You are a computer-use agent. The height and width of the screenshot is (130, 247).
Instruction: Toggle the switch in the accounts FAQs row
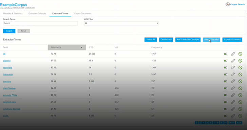click(226, 95)
